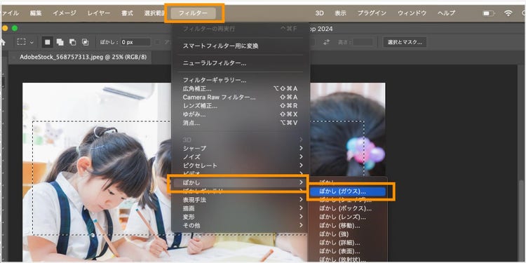Select the Subtract from selection icon
The width and height of the screenshot is (526, 263).
tap(72, 42)
